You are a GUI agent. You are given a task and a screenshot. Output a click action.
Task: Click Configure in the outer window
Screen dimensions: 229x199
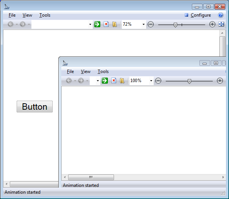tap(198, 15)
